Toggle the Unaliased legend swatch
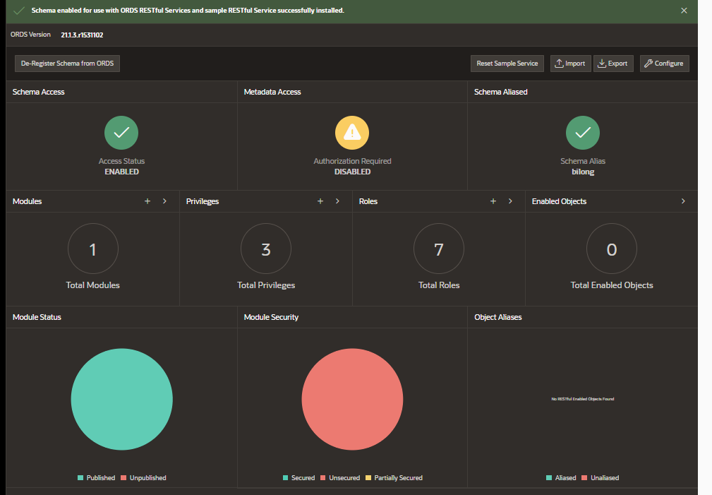Viewport: 712px width, 495px height. click(x=584, y=478)
